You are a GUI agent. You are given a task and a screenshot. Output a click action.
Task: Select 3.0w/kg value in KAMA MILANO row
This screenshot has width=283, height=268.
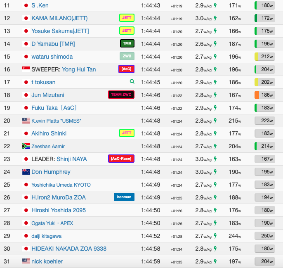(x=203, y=18)
